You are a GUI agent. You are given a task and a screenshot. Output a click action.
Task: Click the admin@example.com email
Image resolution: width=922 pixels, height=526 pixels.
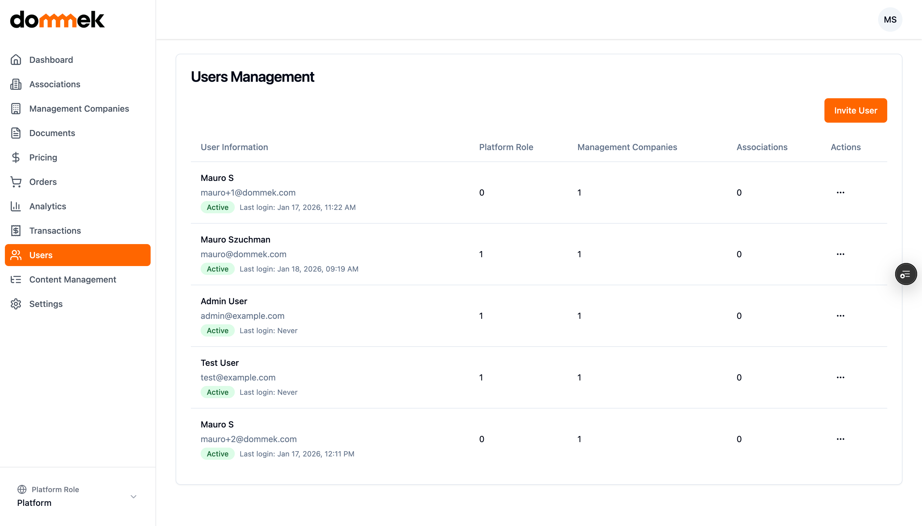(x=243, y=316)
